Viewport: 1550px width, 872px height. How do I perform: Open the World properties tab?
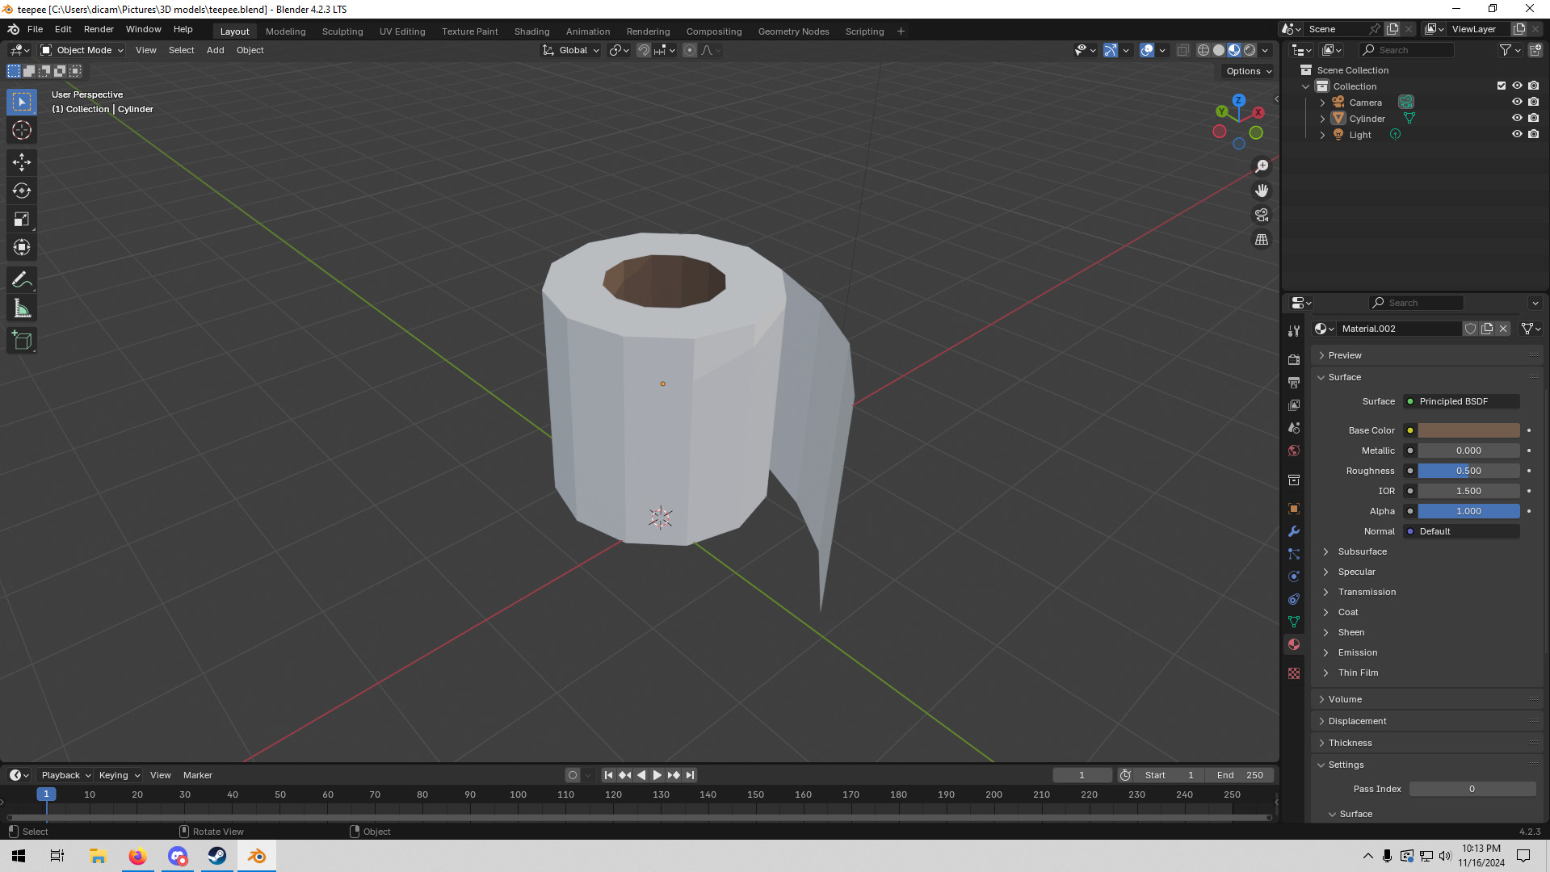1294,451
